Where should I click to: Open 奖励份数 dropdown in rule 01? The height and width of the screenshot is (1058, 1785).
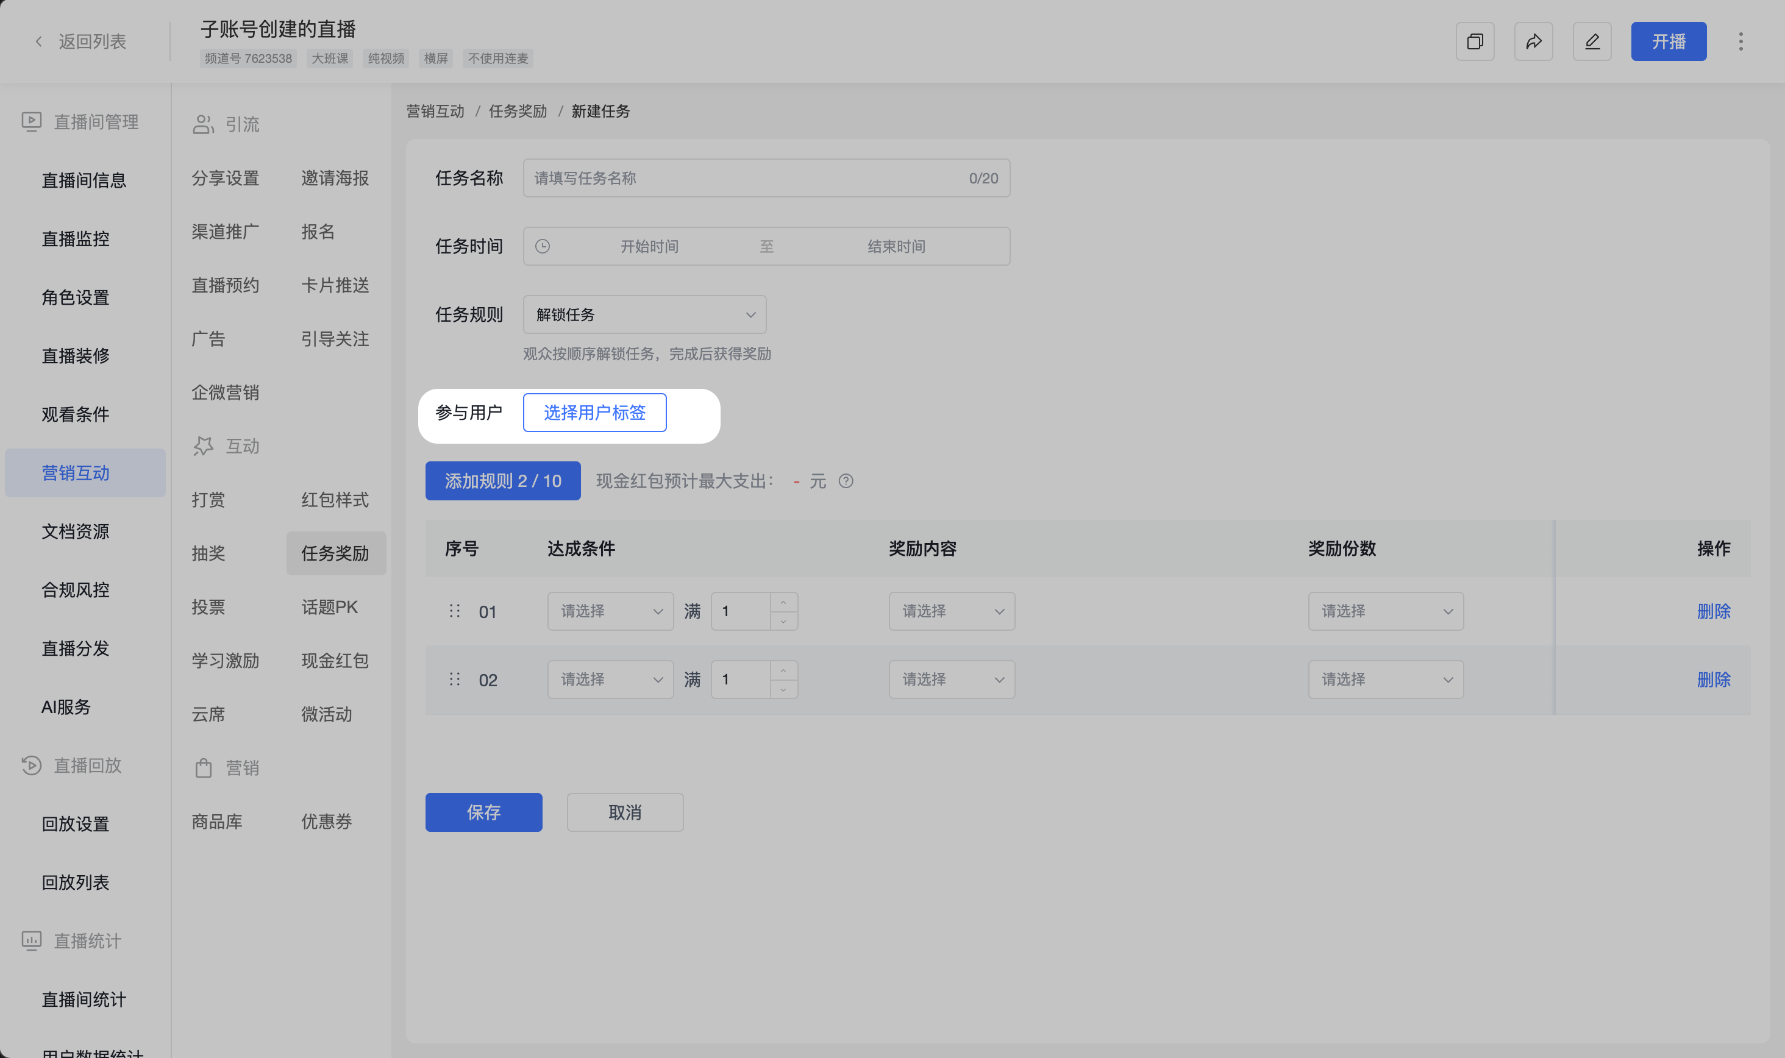click(x=1386, y=611)
